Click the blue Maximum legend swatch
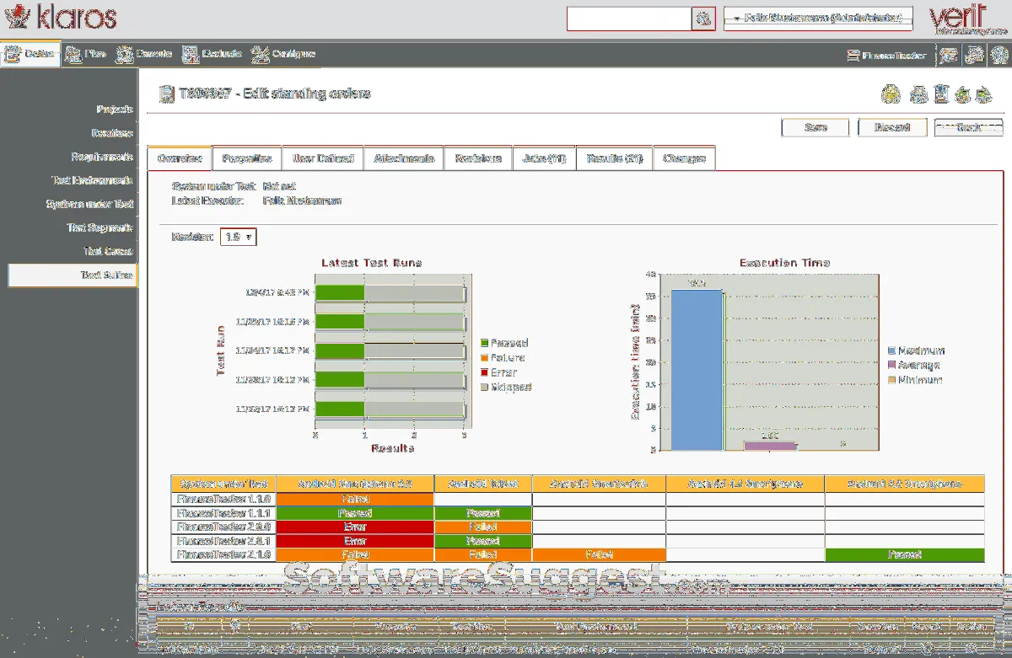This screenshot has width=1012, height=658. [891, 350]
